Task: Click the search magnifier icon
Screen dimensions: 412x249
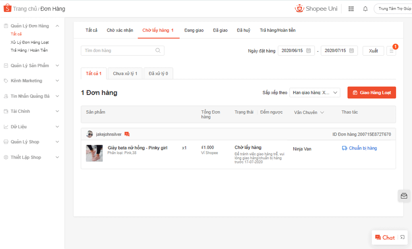Action: tap(158, 50)
